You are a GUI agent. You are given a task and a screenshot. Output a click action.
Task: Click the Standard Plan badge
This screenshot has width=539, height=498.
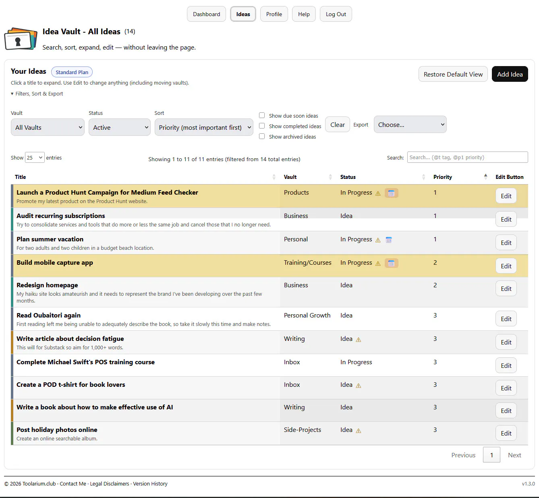pos(72,72)
